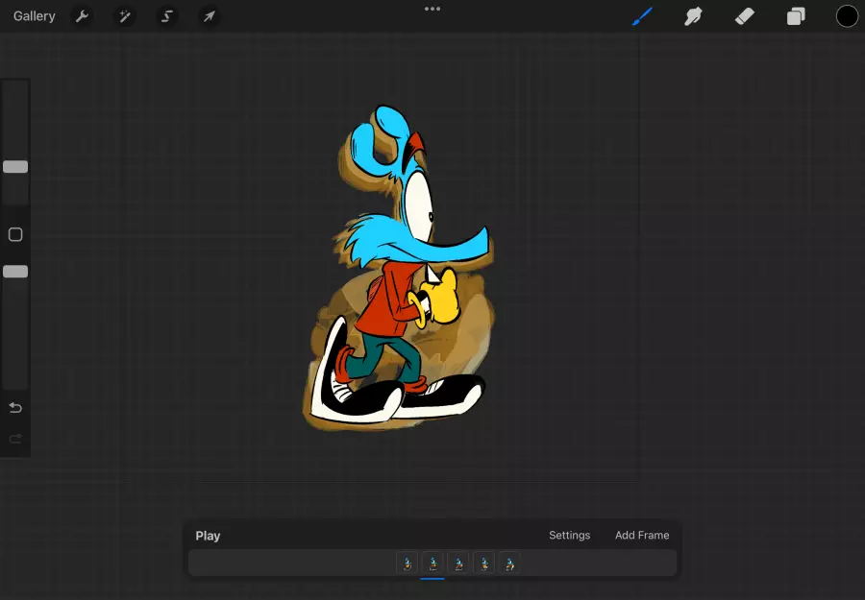Click the redo arrow in sidebar
Screen dimensions: 865x600
pos(15,439)
